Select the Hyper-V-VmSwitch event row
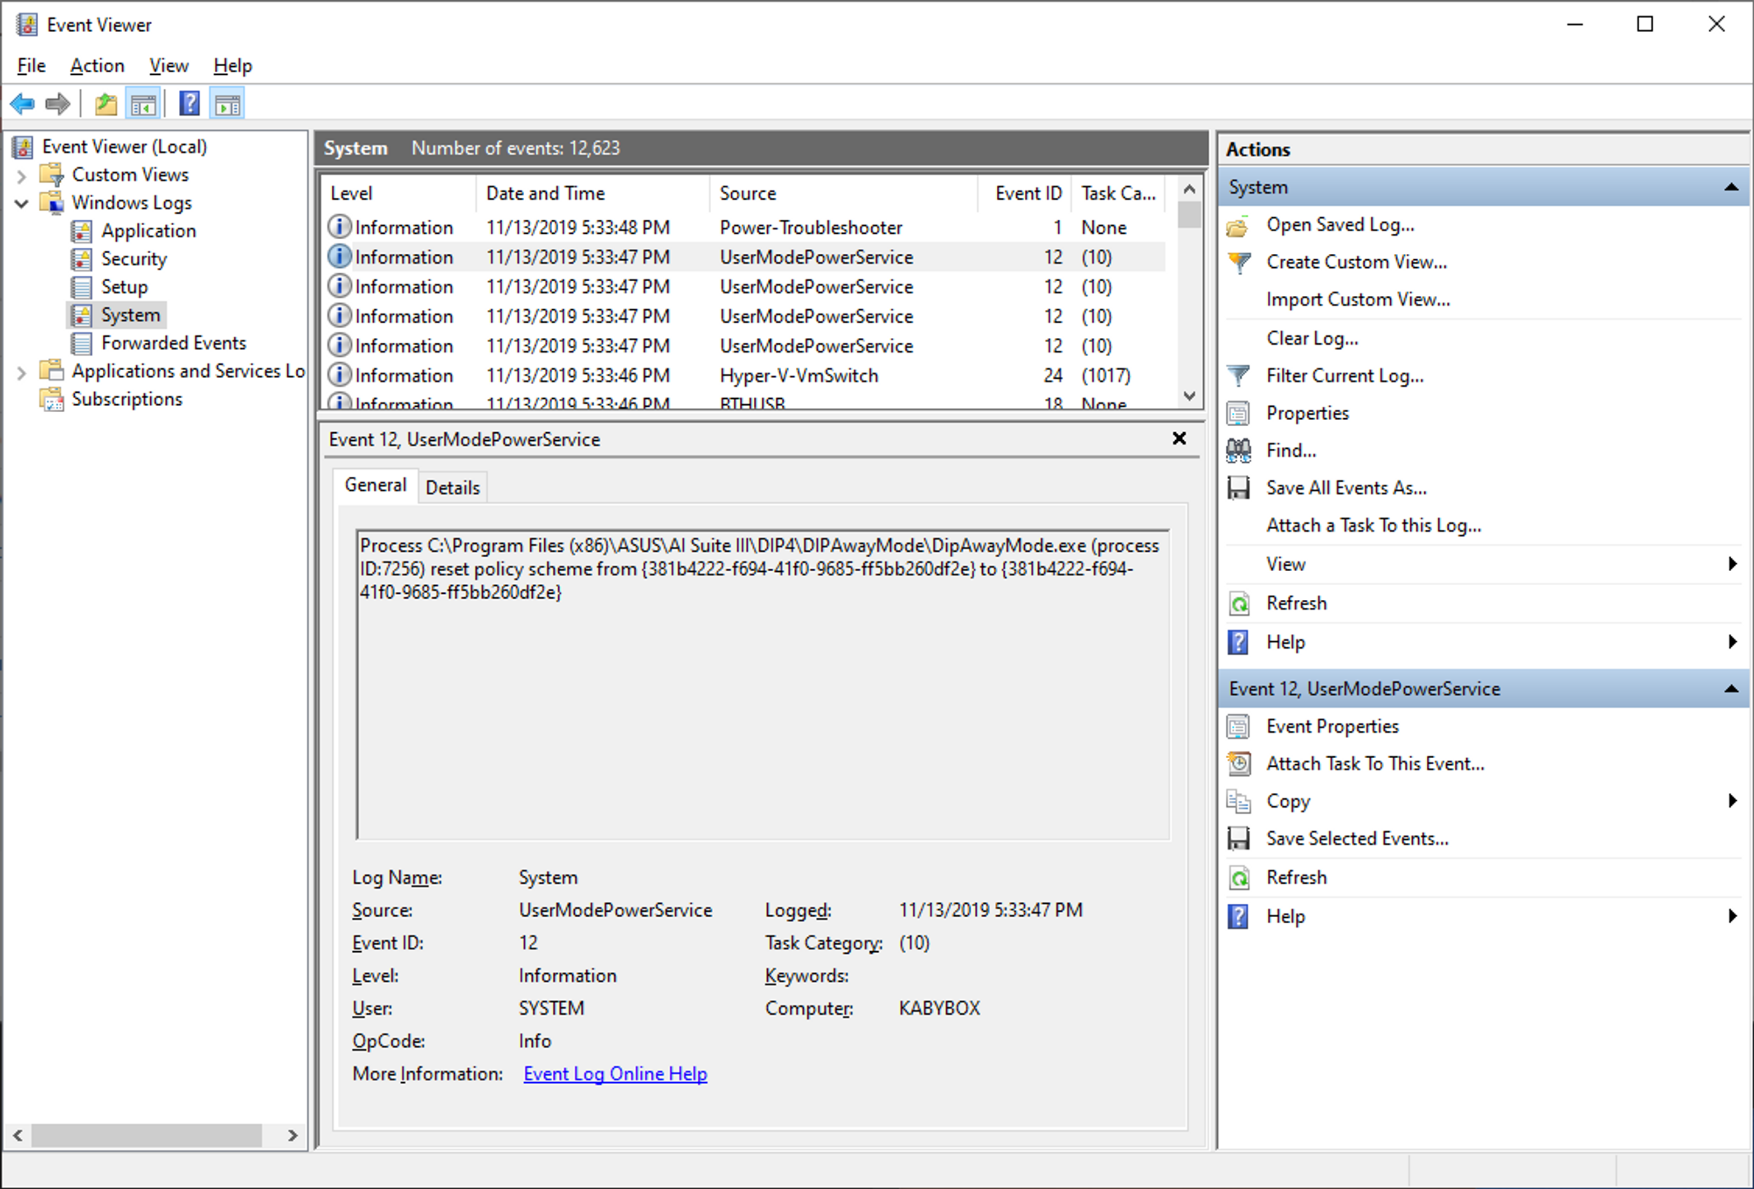 (745, 375)
